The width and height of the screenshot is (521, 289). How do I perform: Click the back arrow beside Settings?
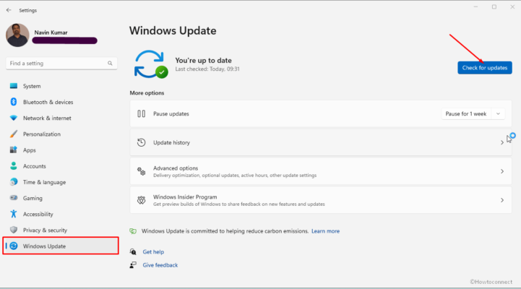9,10
